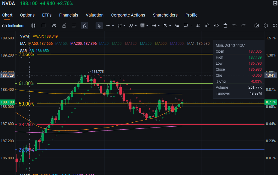The height and width of the screenshot is (175, 278).
Task: Enable the magnet snap tool
Action: 207,26
